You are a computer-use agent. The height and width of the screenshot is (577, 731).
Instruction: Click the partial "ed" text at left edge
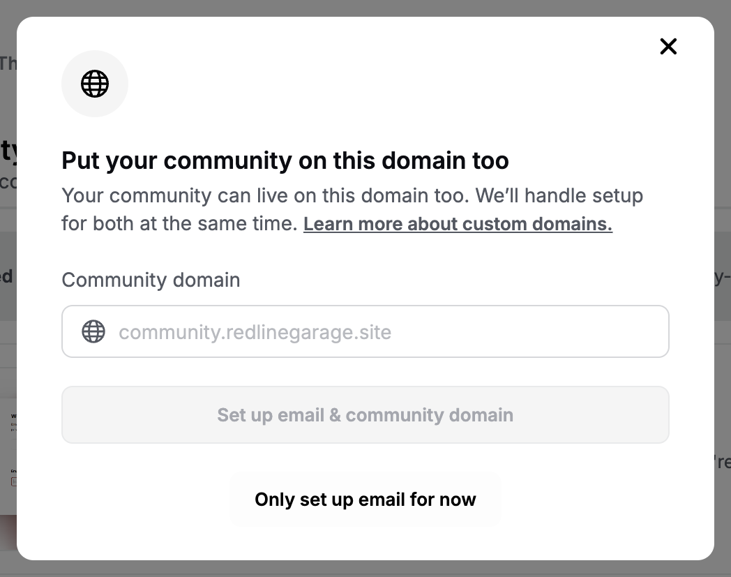click(6, 276)
